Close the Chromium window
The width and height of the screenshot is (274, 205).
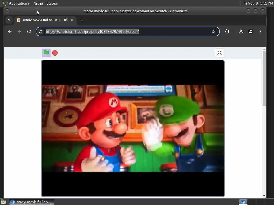coord(262,11)
